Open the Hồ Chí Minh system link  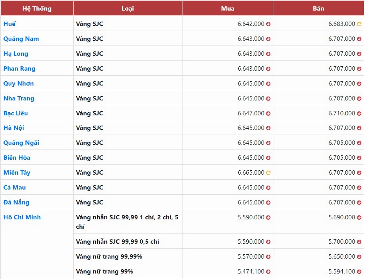coord(22,217)
